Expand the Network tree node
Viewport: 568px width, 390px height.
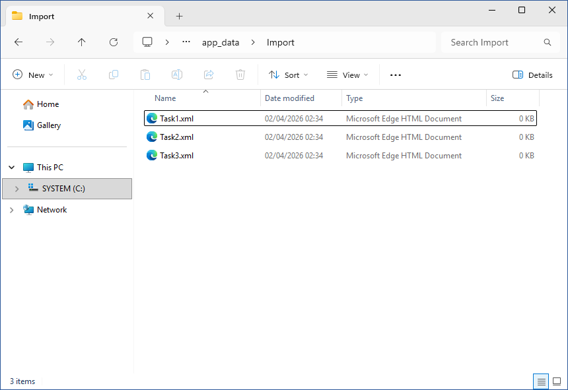point(11,210)
